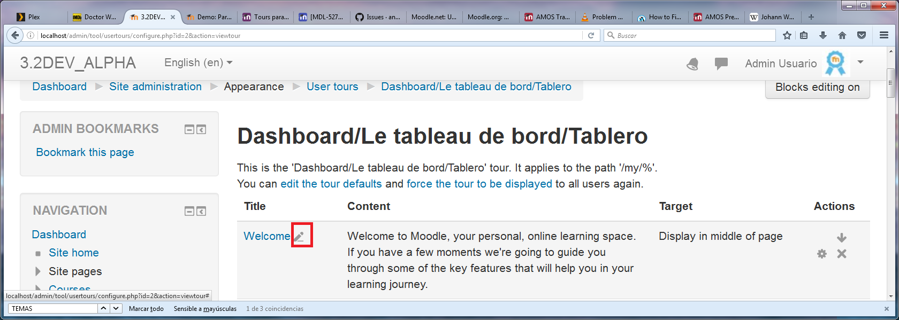The image size is (899, 320).
Task: Click User tours breadcrumb link
Action: (332, 87)
